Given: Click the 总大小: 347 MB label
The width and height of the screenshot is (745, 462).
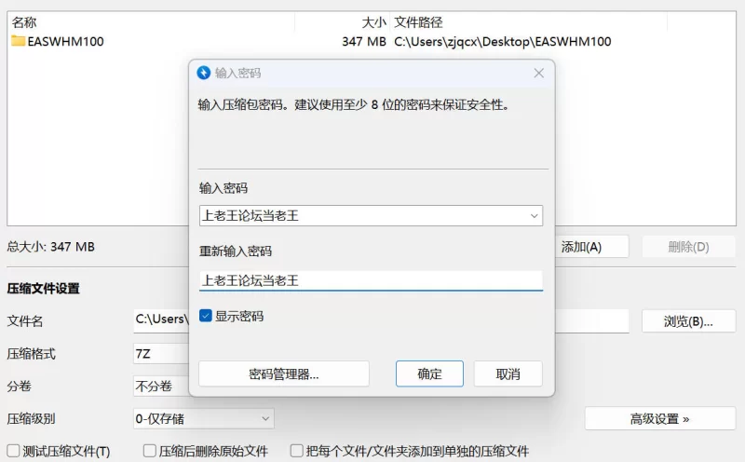Looking at the screenshot, I should [51, 247].
